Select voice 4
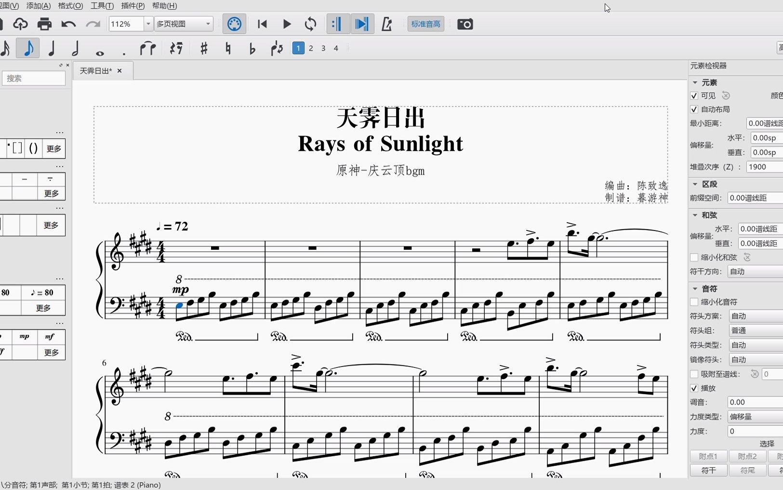Viewport: 783px width, 490px height. [x=336, y=48]
